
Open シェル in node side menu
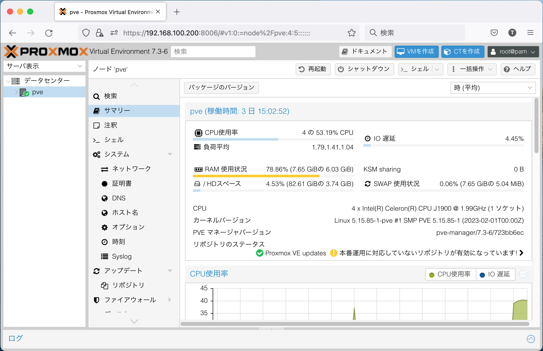[134, 140]
